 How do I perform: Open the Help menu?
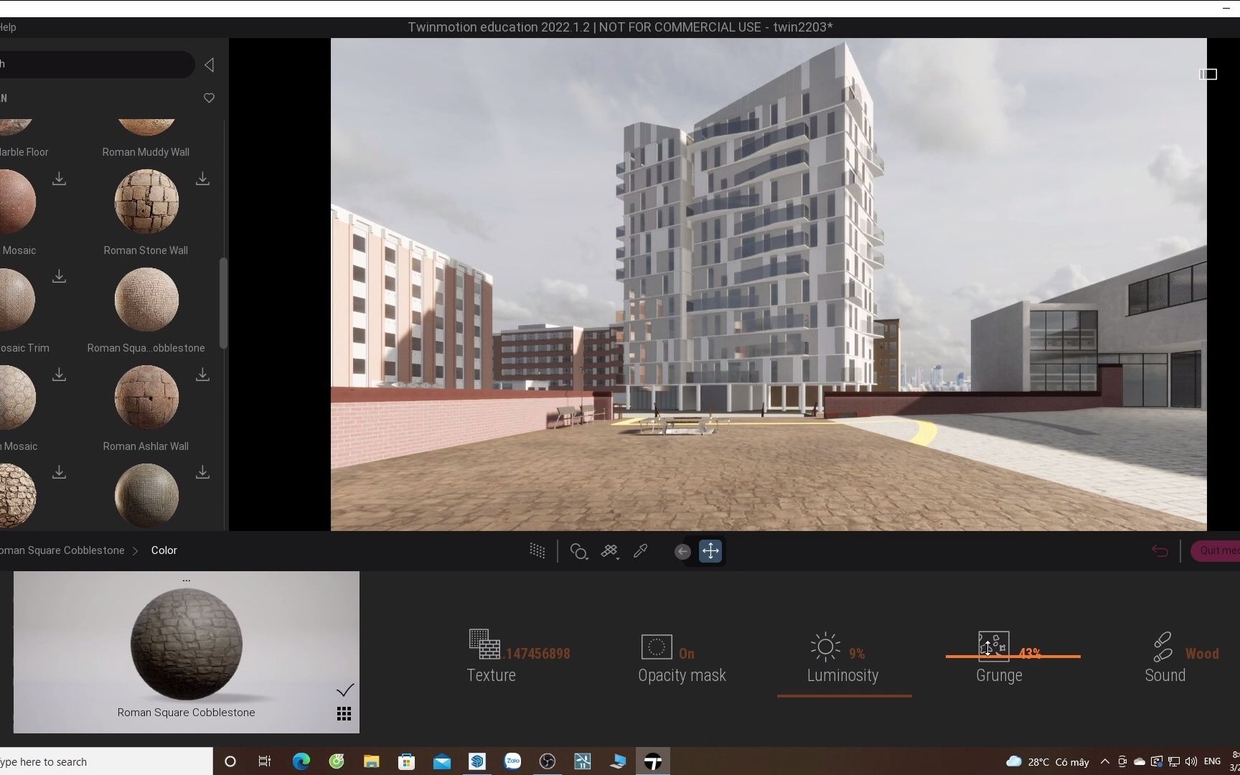pyautogui.click(x=7, y=27)
